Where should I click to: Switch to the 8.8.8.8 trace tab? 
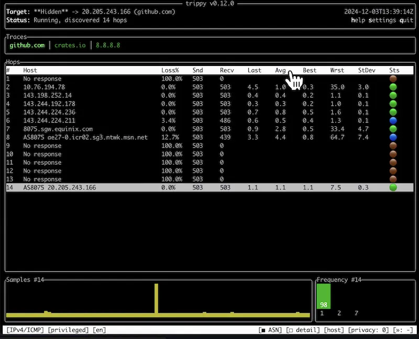pyautogui.click(x=108, y=46)
